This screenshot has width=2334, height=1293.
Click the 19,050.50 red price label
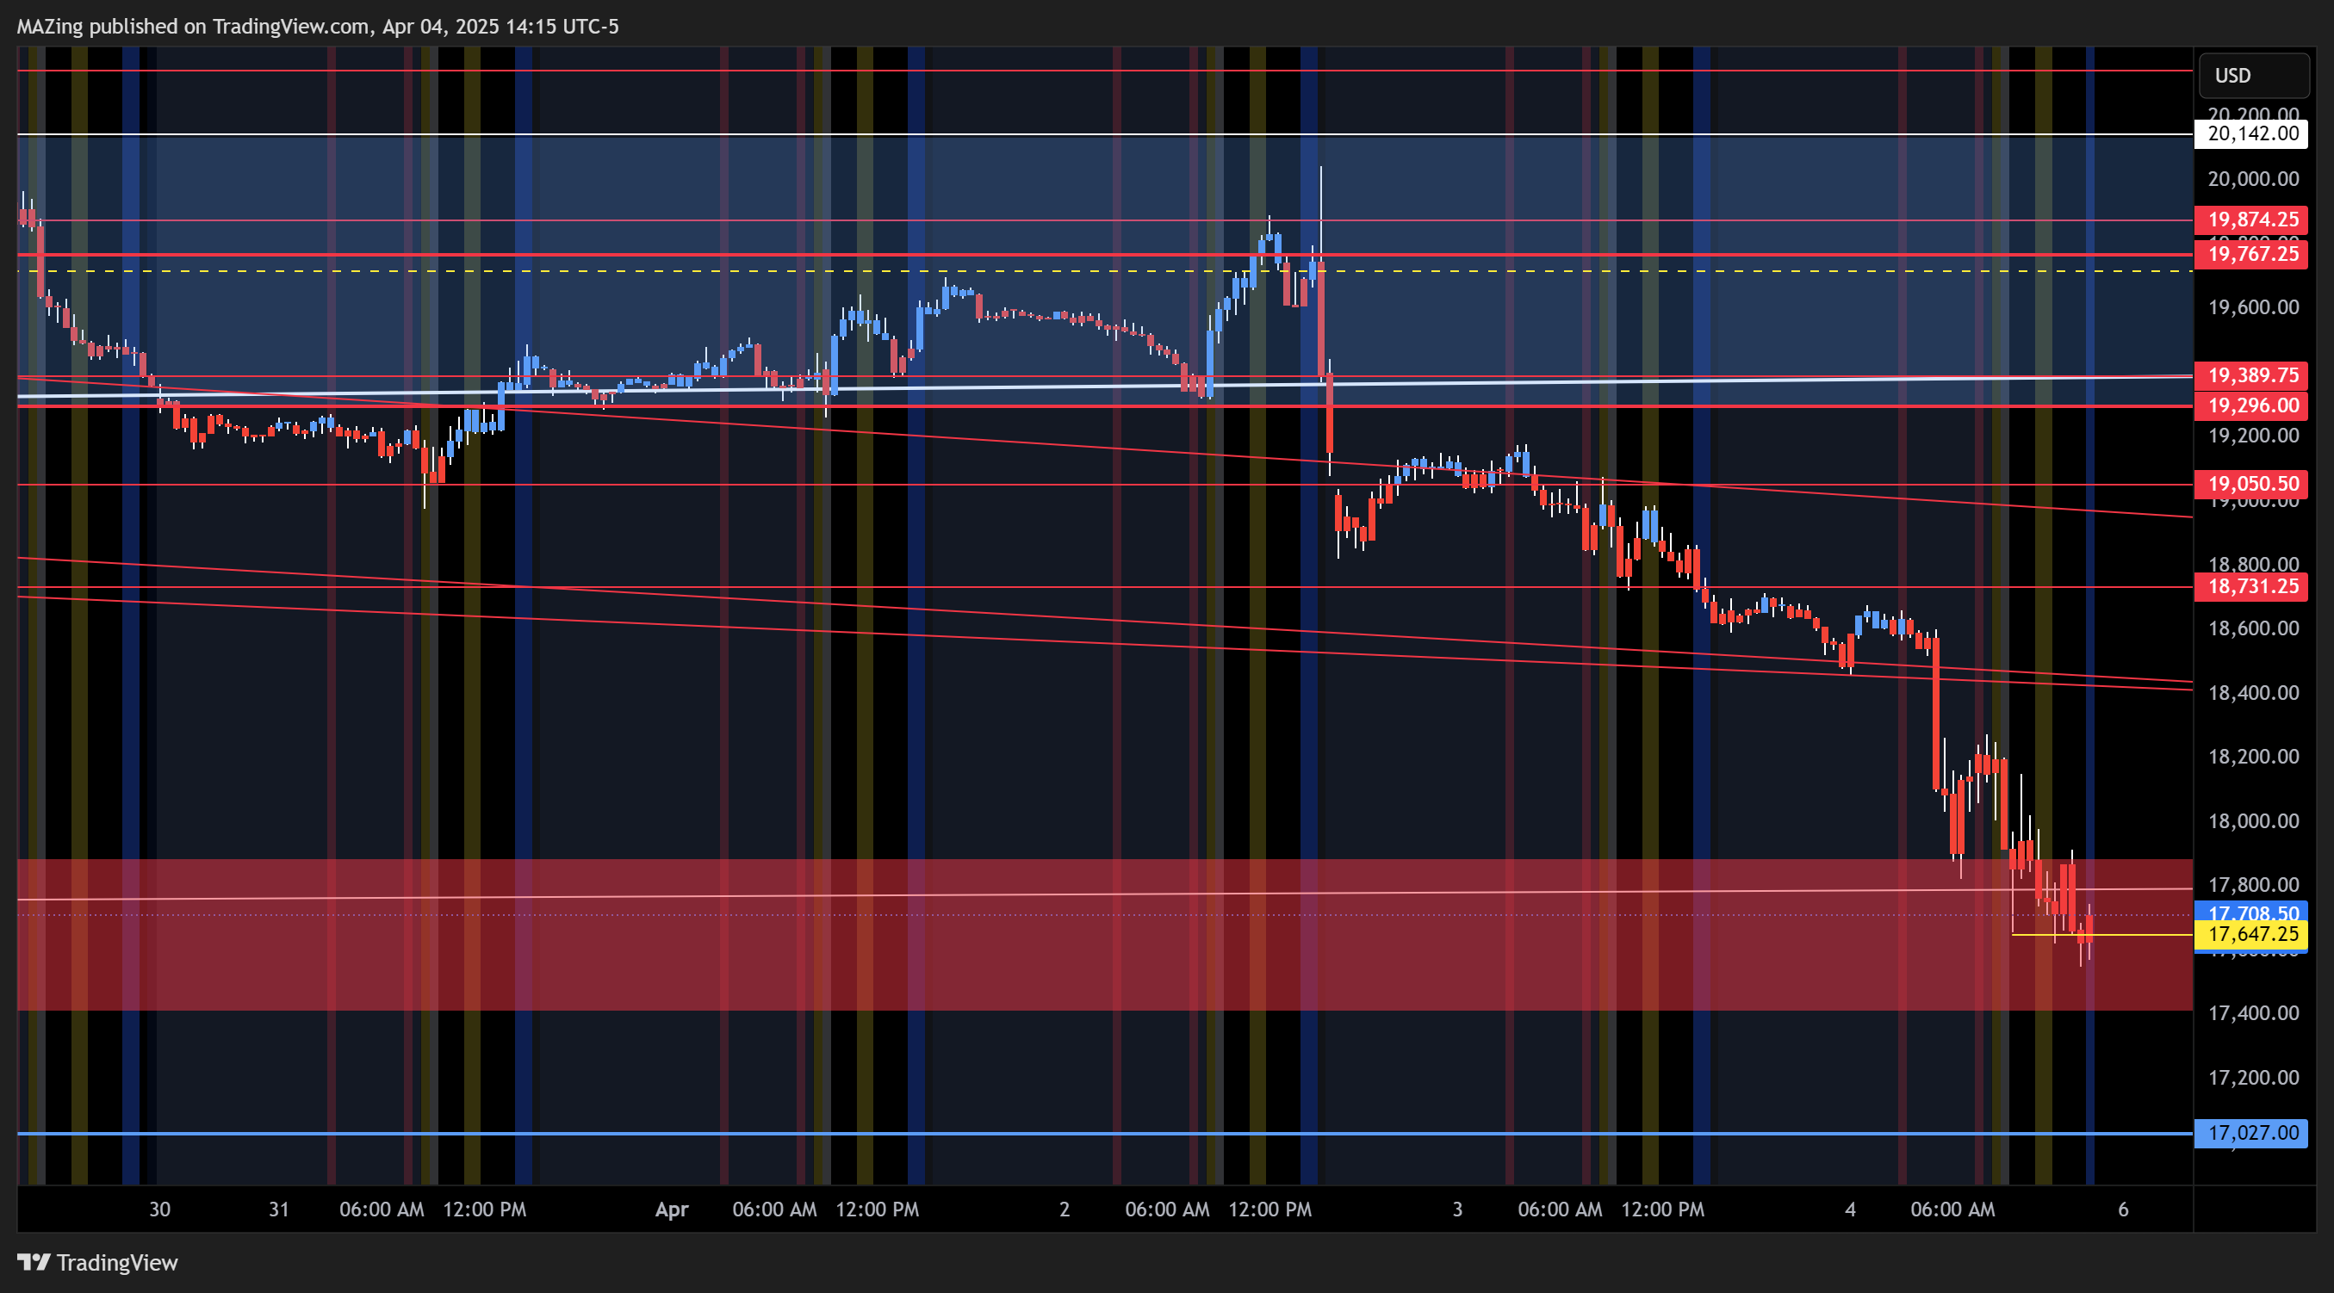click(x=2250, y=484)
